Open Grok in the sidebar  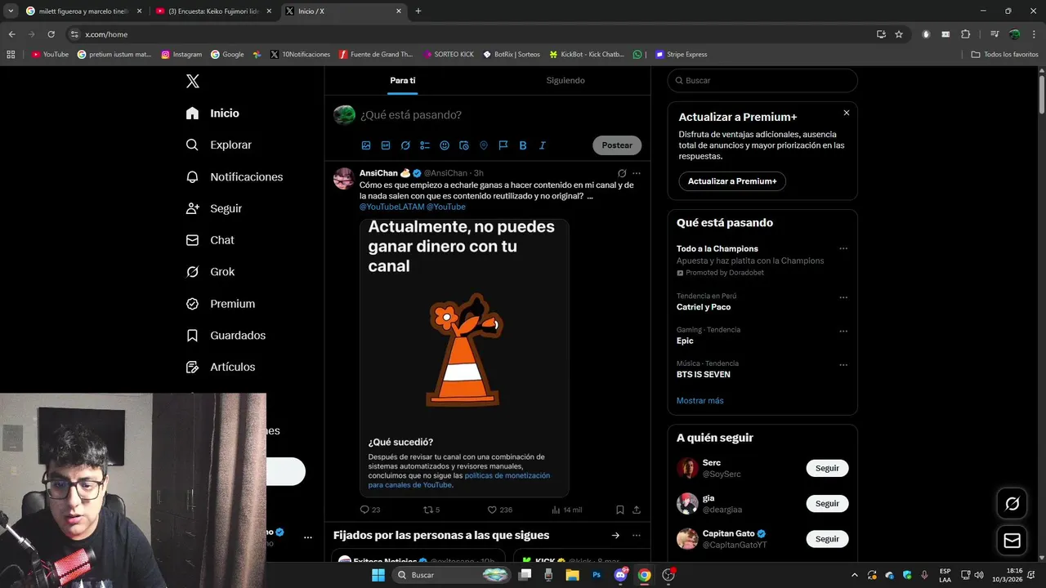click(x=210, y=272)
